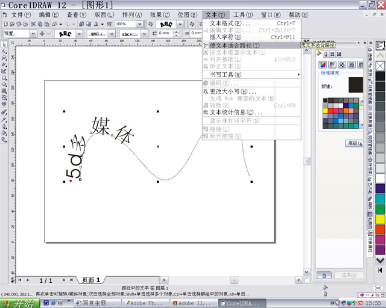386x308 pixels.
Task: Pick the orange-red swatch in right palette
Action: click(381, 230)
